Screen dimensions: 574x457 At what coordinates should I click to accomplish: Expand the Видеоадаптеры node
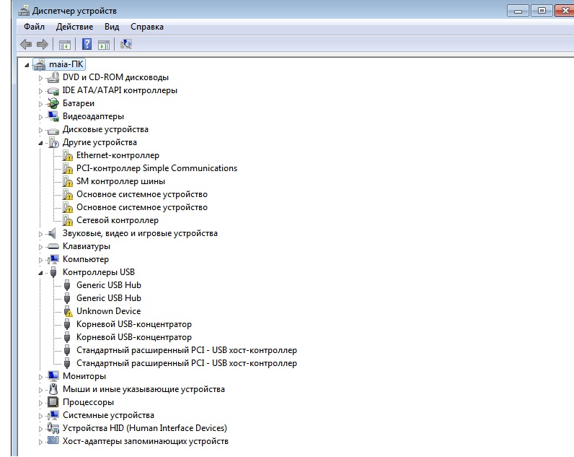[x=40, y=117]
